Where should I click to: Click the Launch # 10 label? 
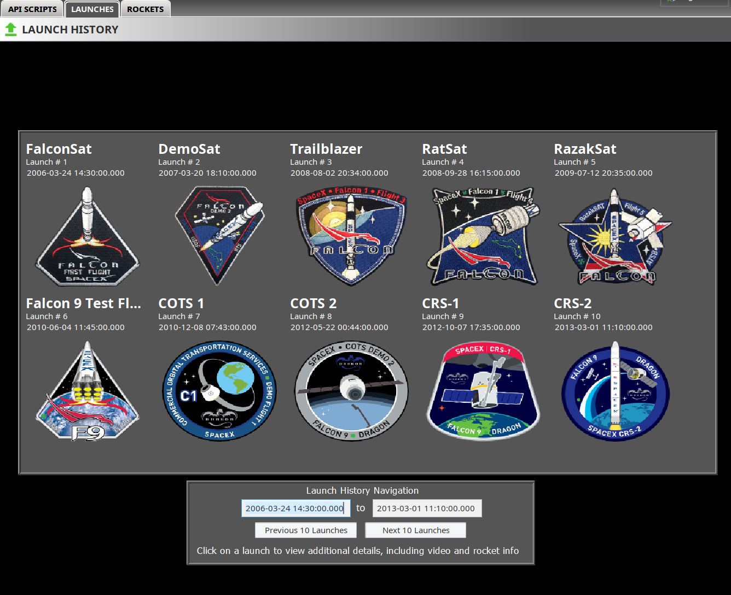coord(577,316)
